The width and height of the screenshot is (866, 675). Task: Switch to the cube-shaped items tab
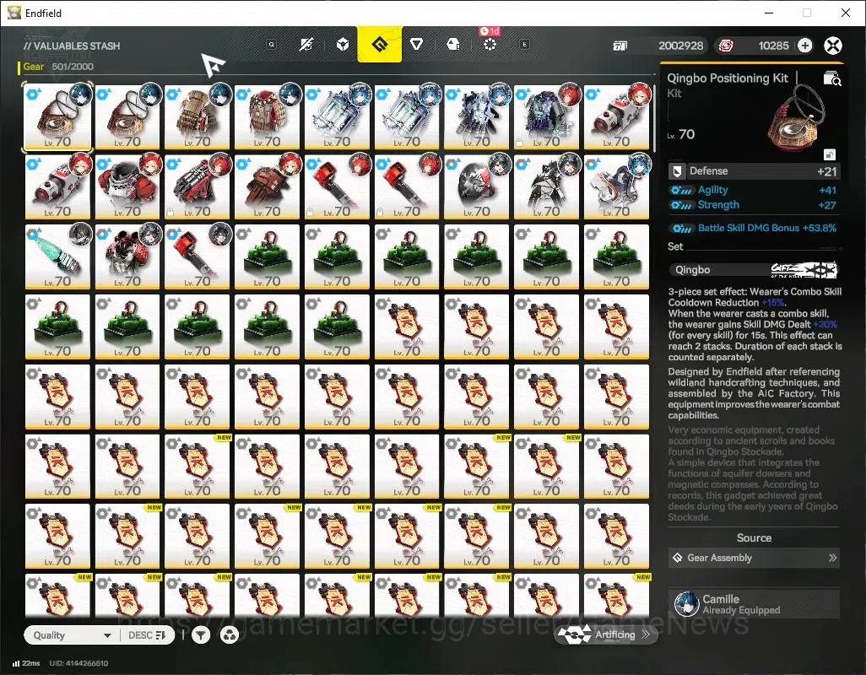click(343, 44)
